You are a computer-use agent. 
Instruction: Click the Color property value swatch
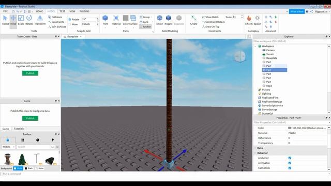(289, 128)
